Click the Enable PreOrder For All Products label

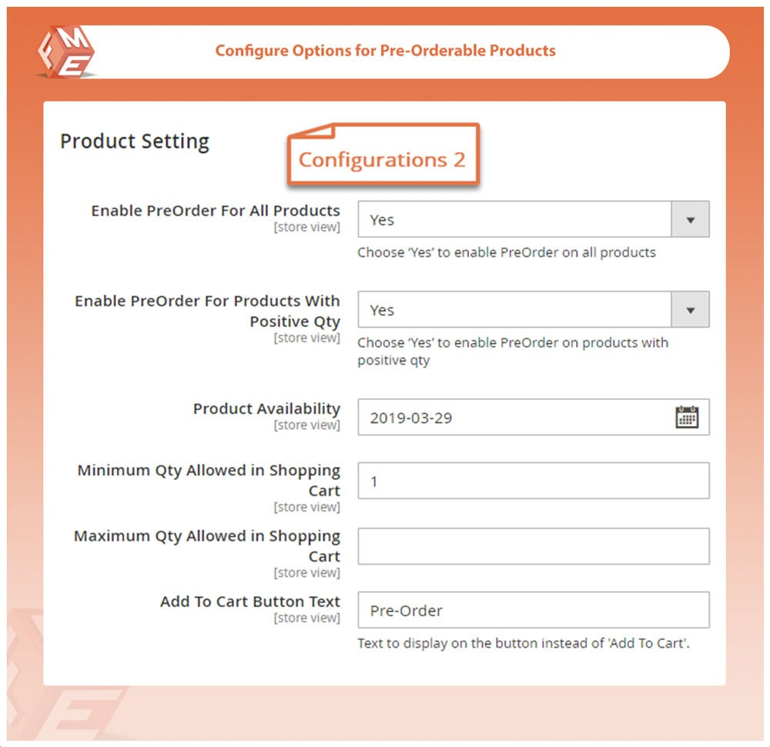(x=216, y=211)
